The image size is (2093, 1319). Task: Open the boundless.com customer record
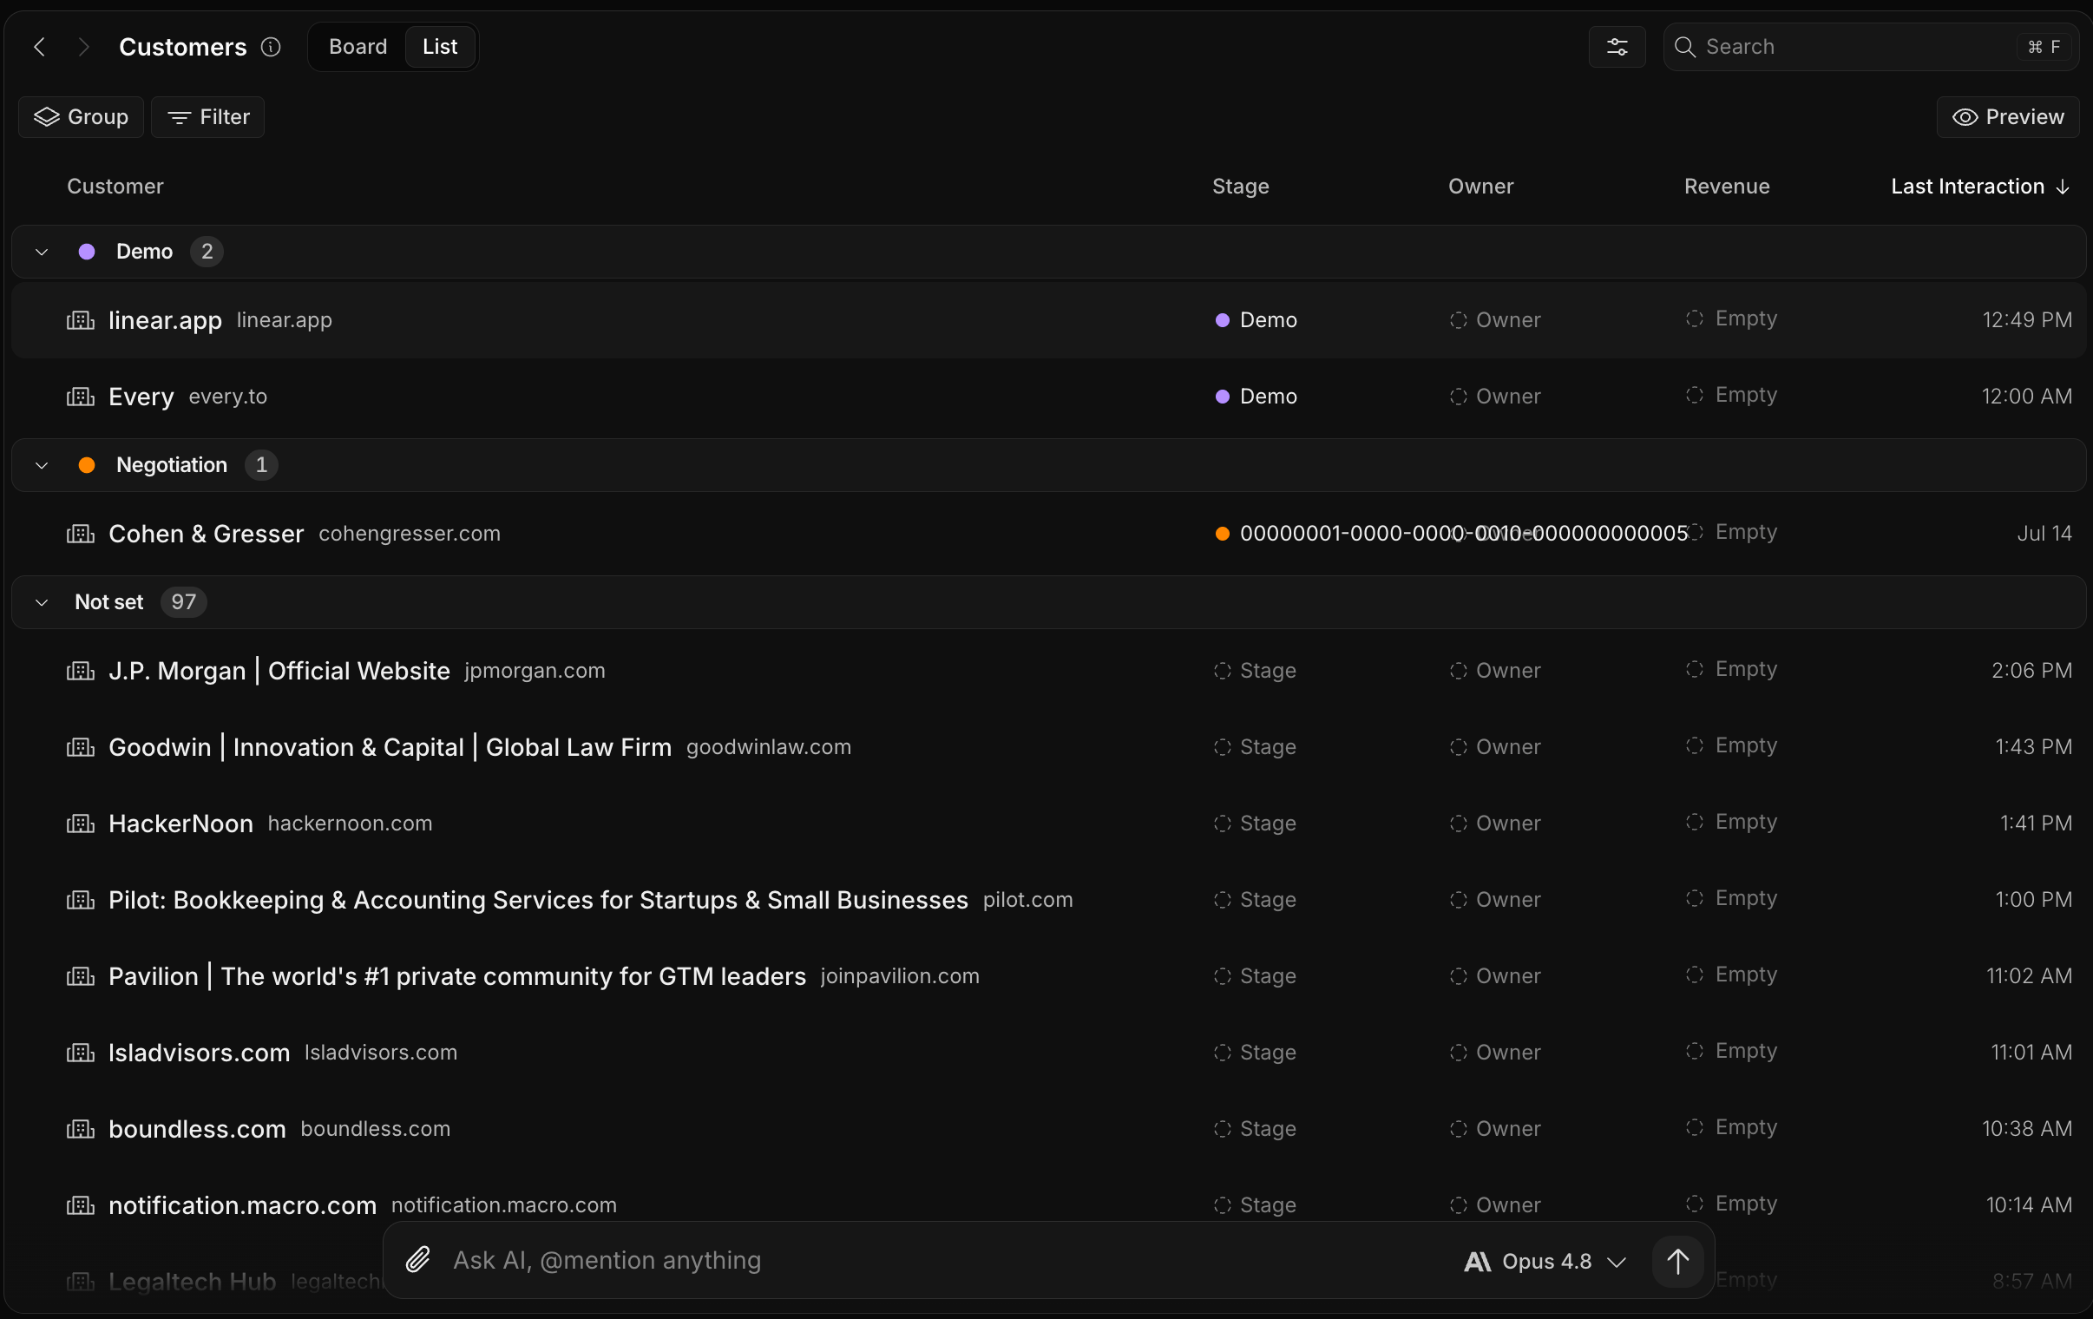click(197, 1129)
